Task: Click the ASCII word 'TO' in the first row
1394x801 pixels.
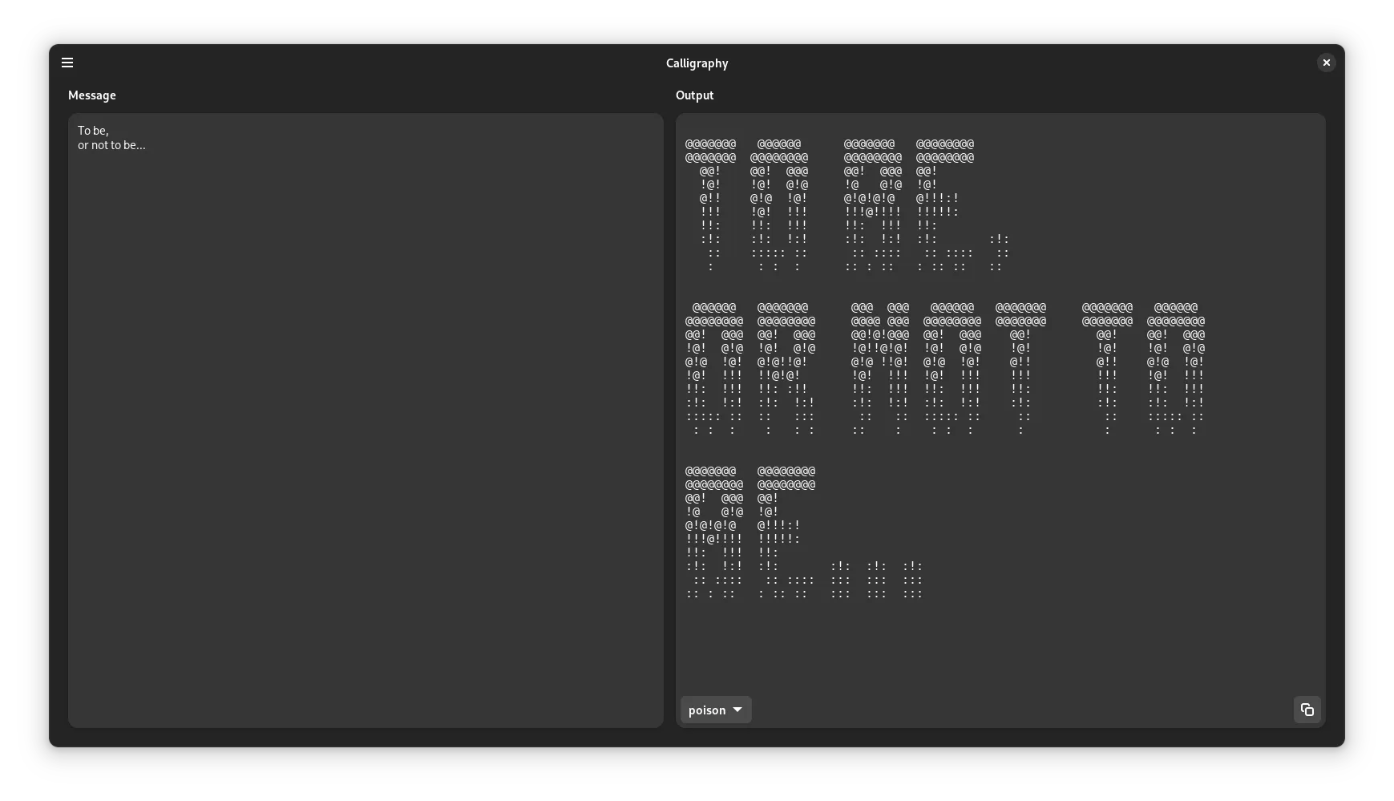Action: tap(745, 205)
